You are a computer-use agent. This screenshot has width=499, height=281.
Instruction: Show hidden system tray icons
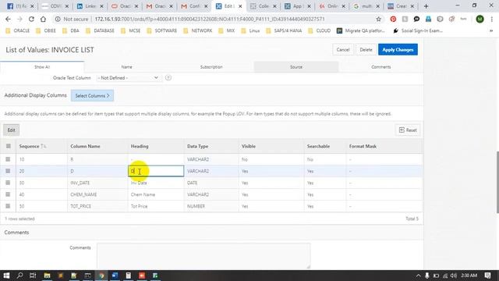click(418, 276)
